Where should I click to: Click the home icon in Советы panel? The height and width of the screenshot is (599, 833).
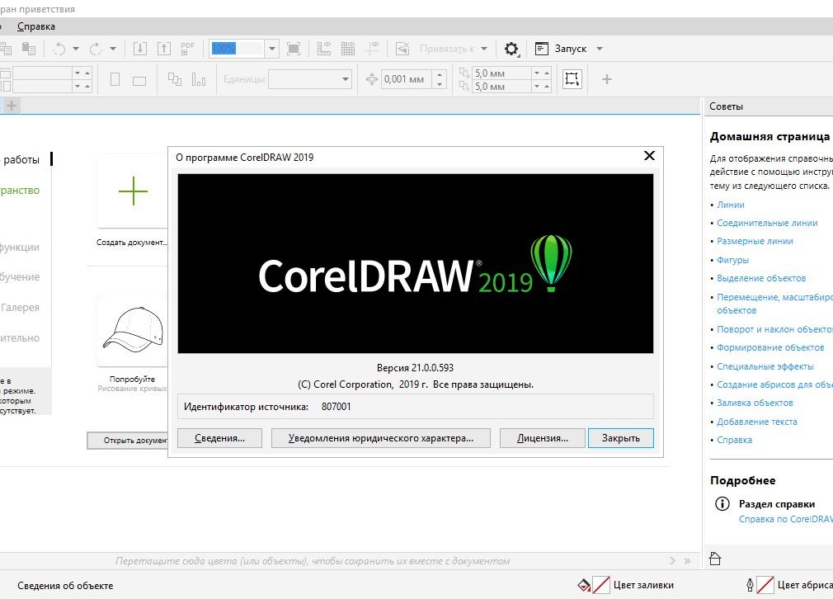715,559
